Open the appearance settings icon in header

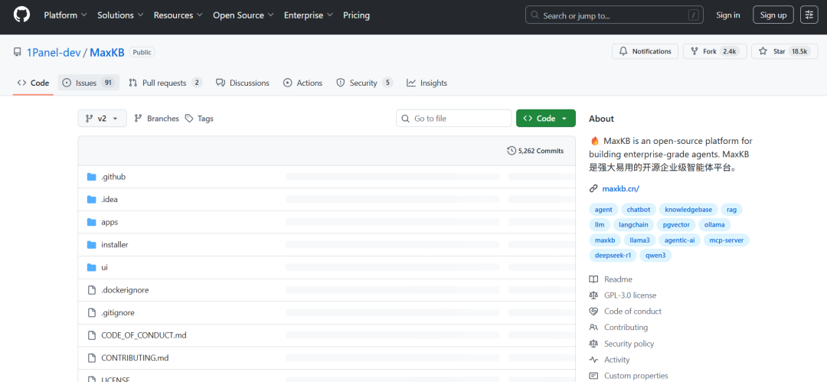pyautogui.click(x=809, y=15)
